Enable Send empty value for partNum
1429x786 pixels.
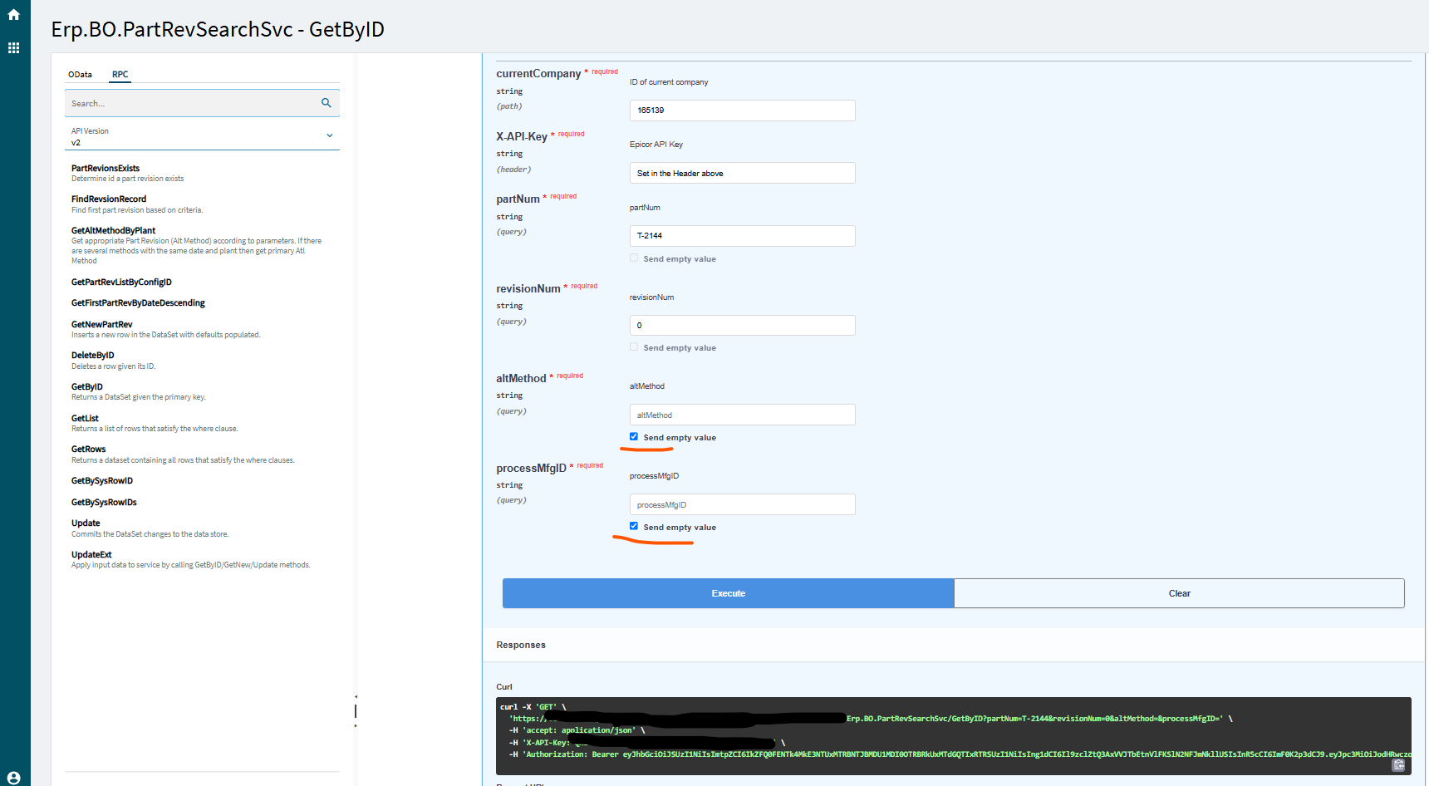(x=633, y=258)
